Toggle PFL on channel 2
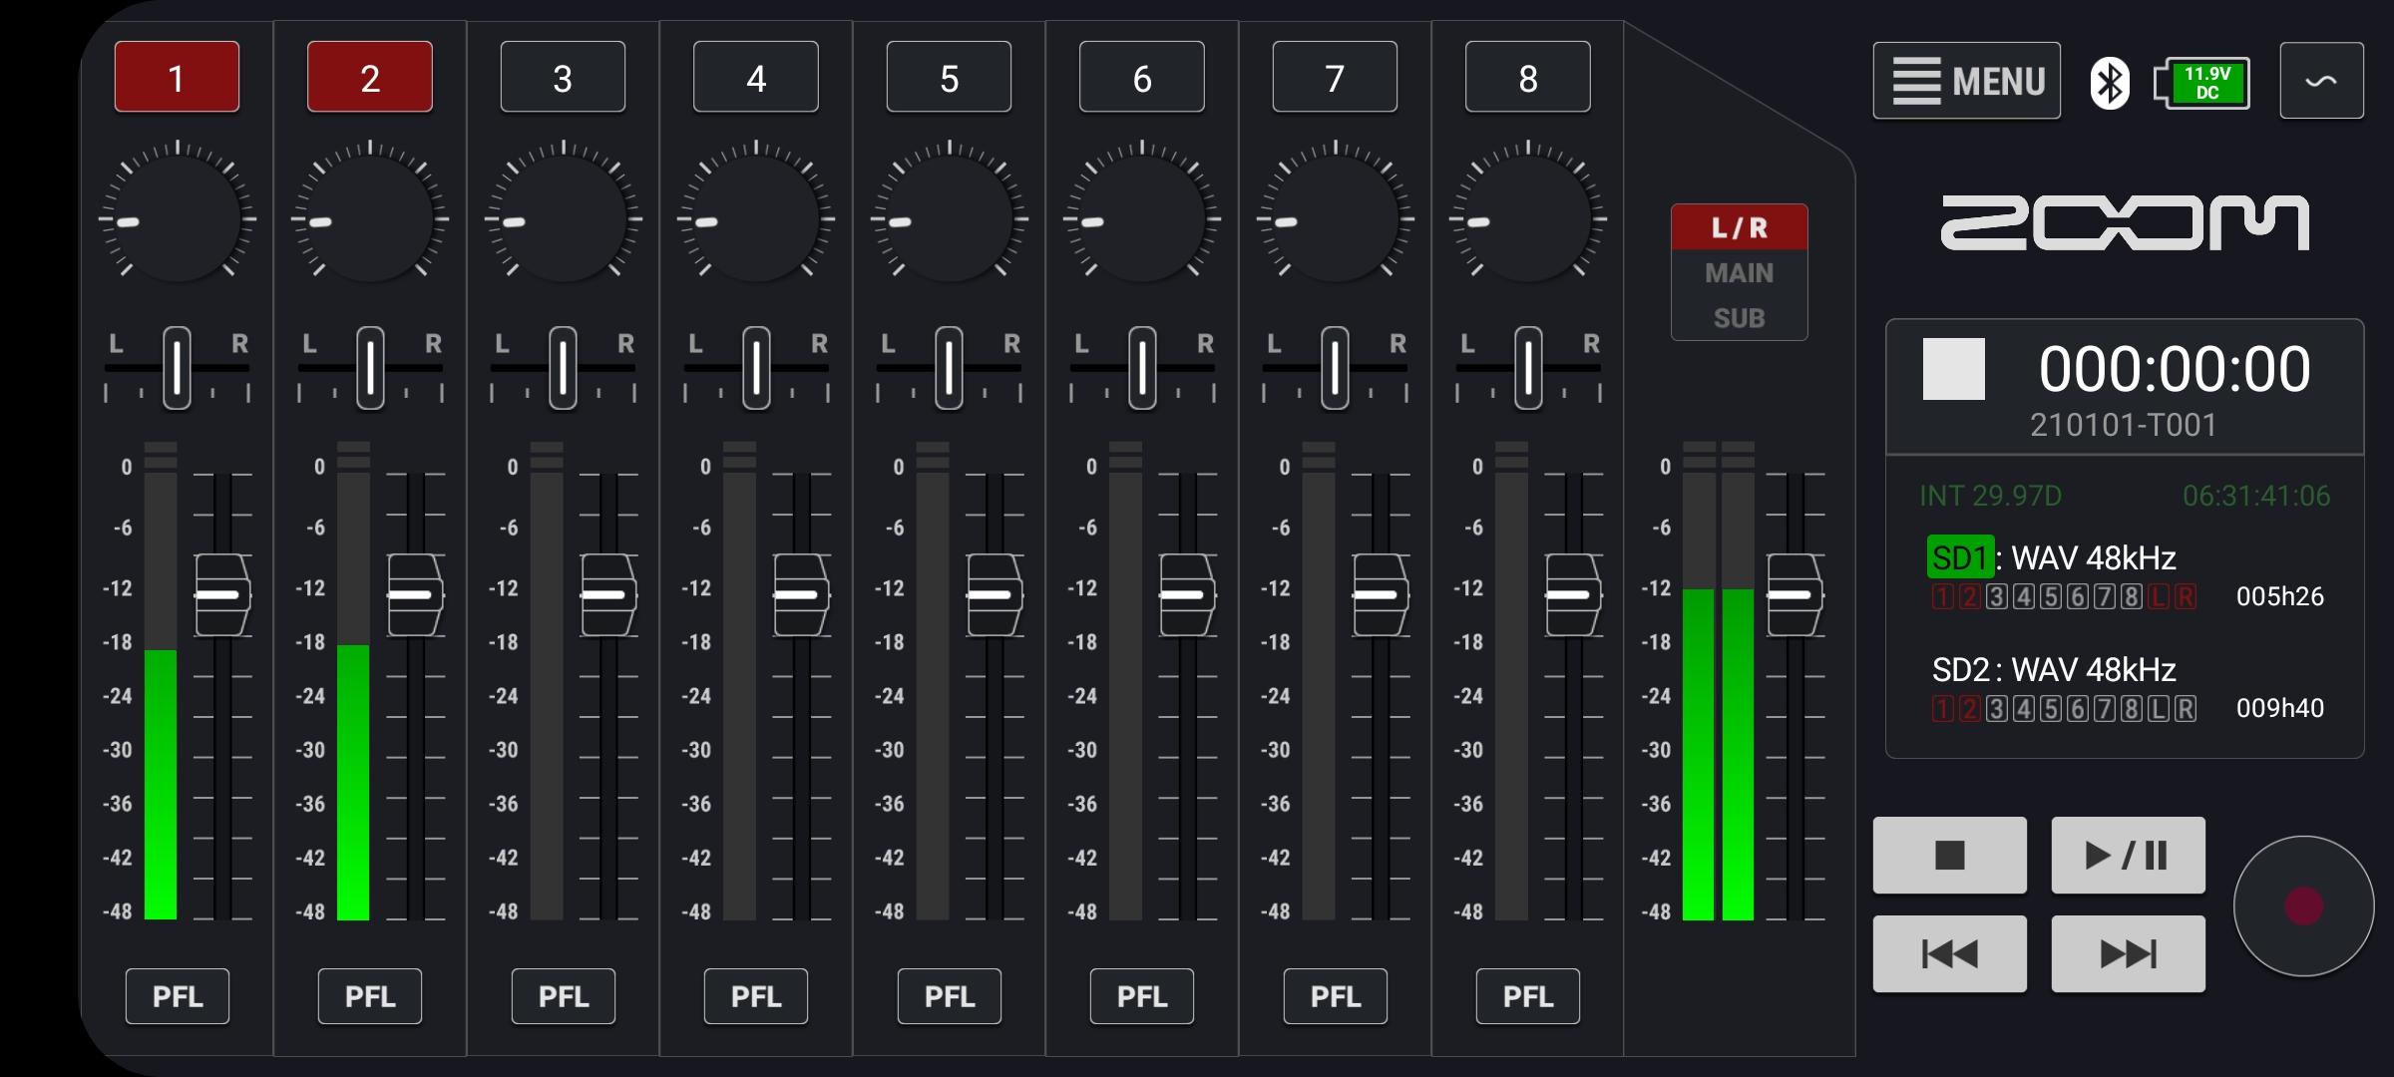 370,996
